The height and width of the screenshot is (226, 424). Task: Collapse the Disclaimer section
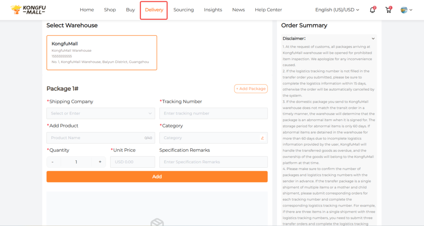click(x=373, y=38)
